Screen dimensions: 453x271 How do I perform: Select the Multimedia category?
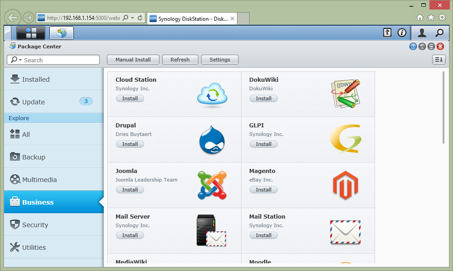pyautogui.click(x=54, y=179)
